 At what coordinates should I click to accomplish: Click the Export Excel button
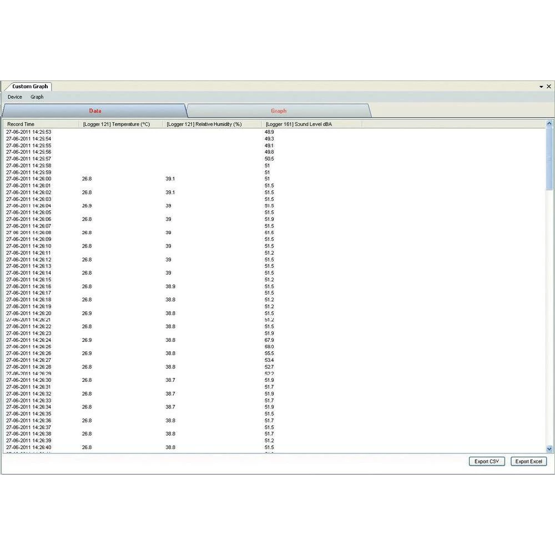coord(528,461)
